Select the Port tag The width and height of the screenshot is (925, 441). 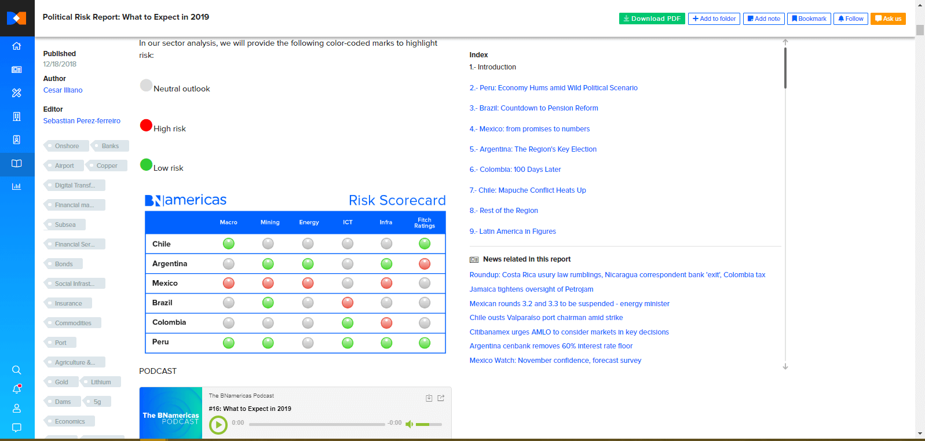pos(60,343)
